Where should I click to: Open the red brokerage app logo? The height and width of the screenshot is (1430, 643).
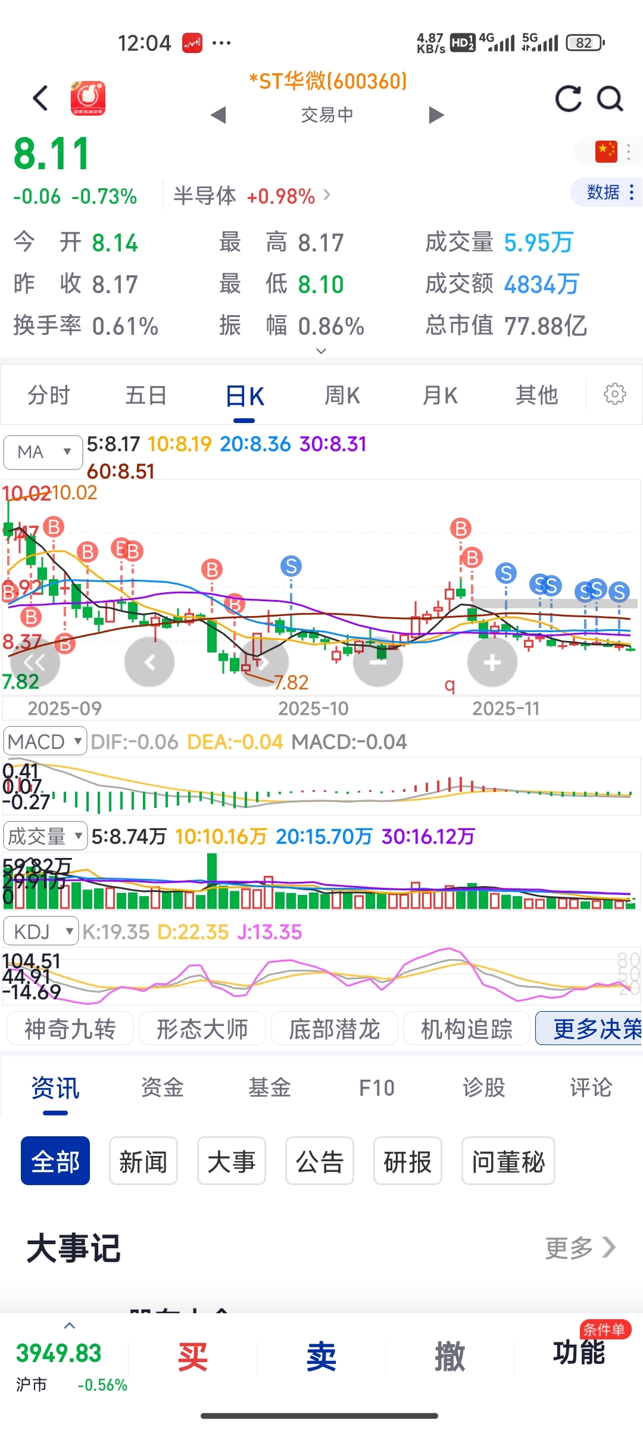[x=88, y=98]
